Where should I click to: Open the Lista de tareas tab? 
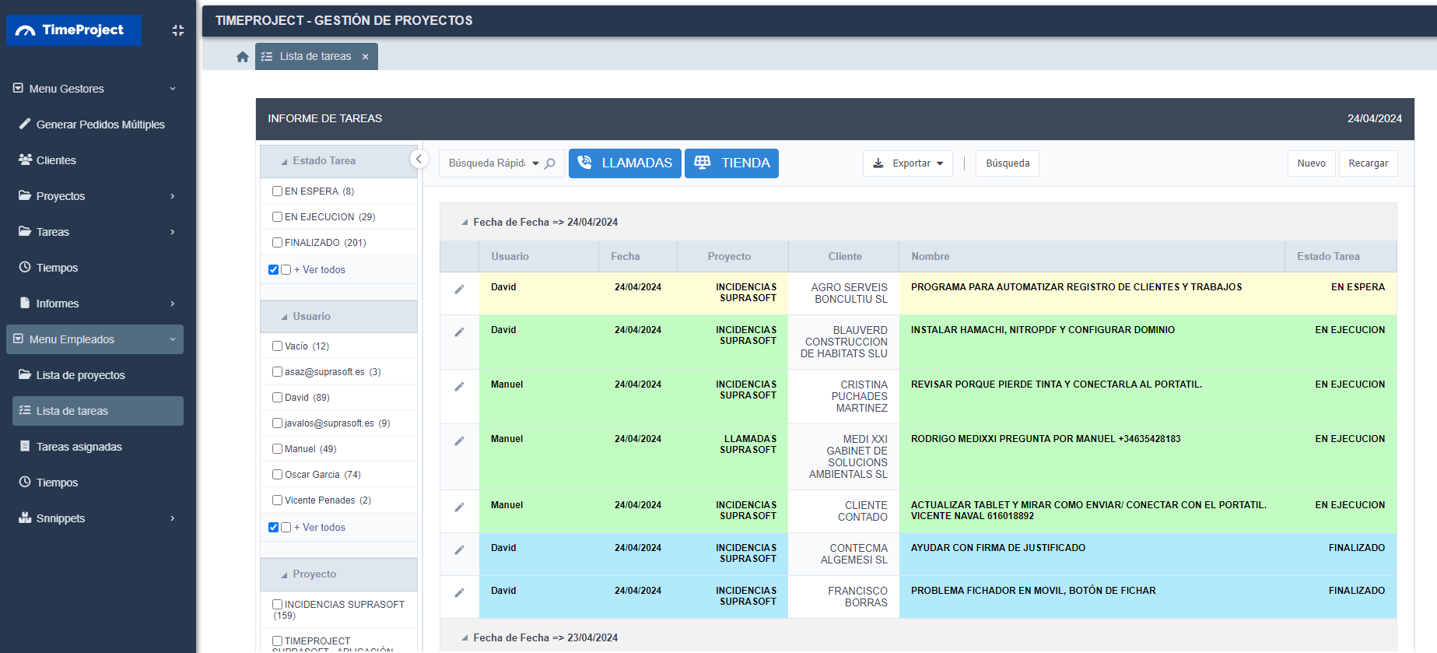click(316, 57)
